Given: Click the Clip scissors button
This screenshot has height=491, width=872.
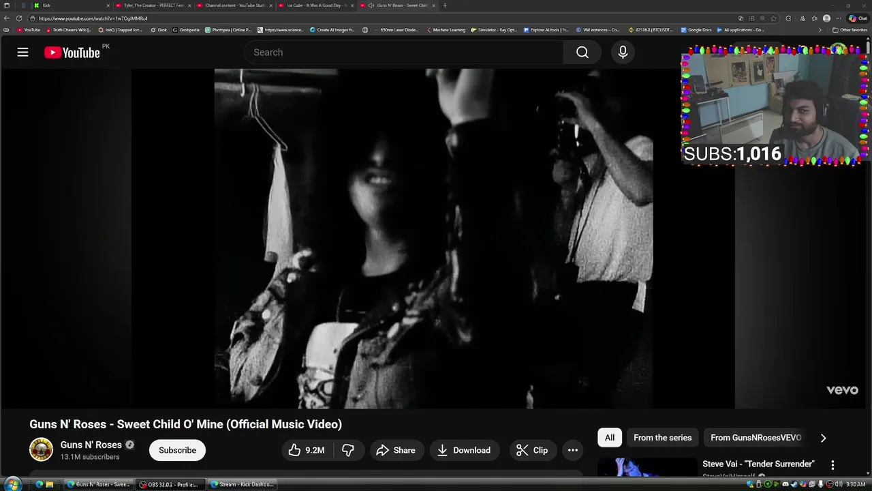Looking at the screenshot, I should pos(532,450).
